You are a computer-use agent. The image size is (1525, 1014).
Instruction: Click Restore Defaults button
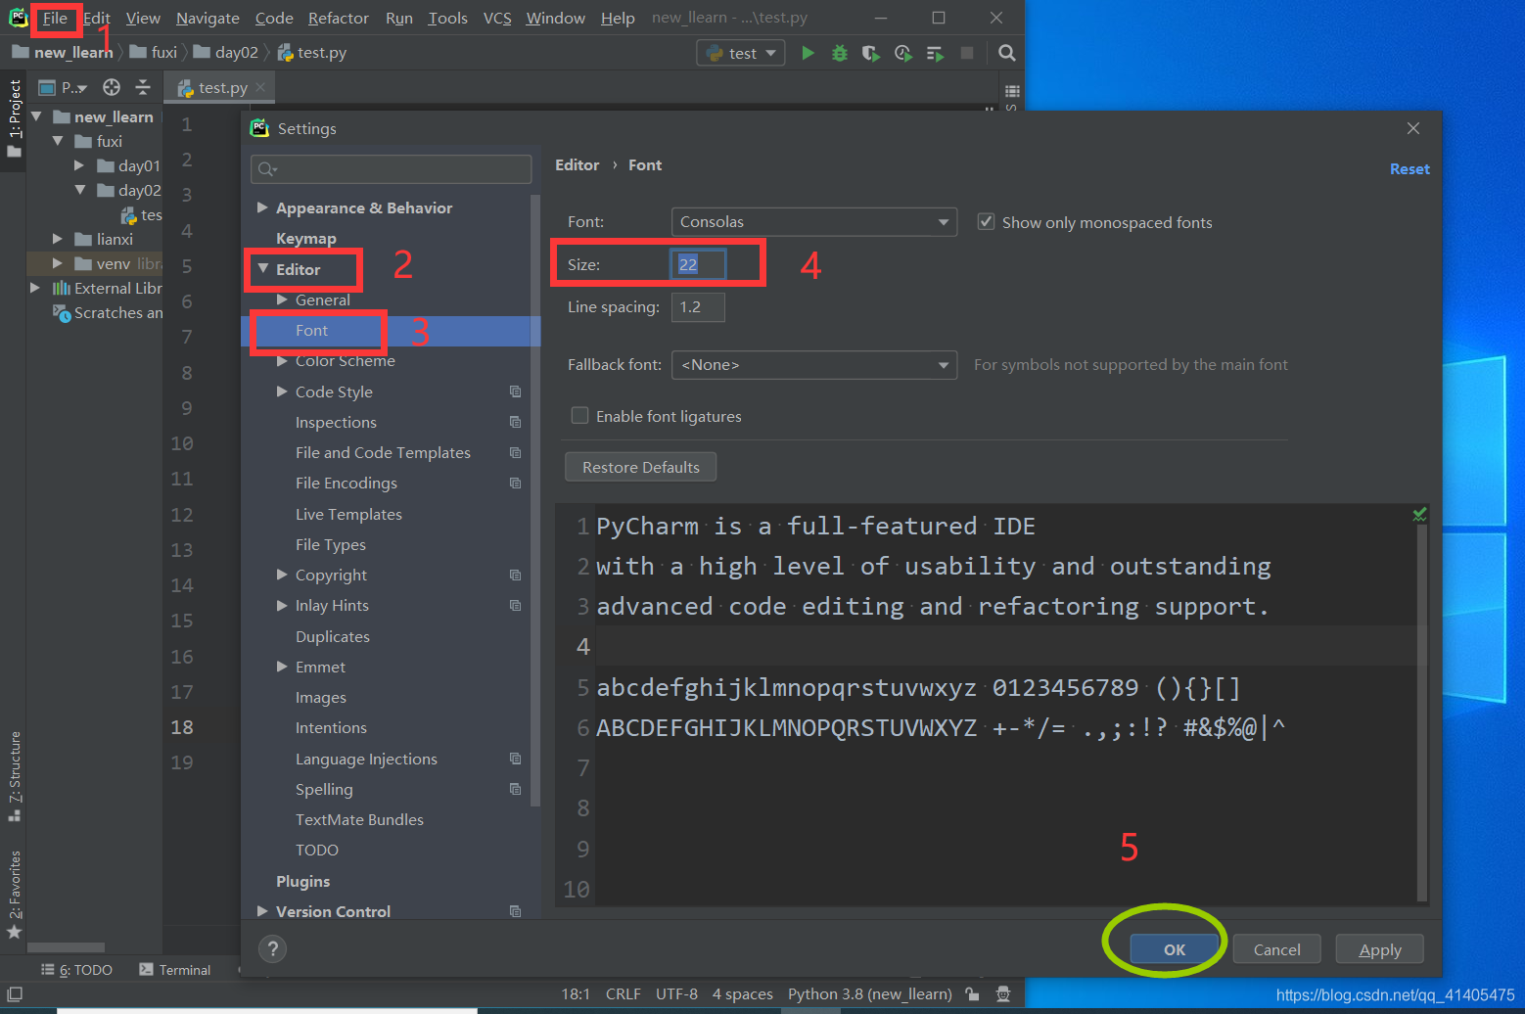(x=640, y=467)
